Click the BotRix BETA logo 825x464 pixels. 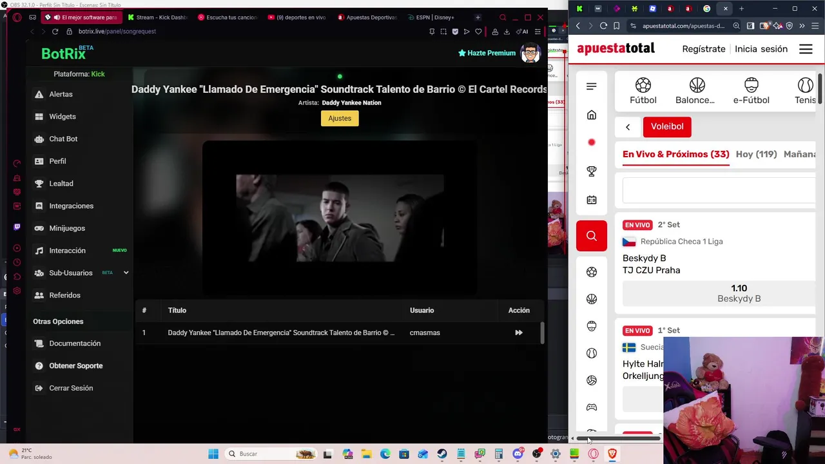point(67,53)
